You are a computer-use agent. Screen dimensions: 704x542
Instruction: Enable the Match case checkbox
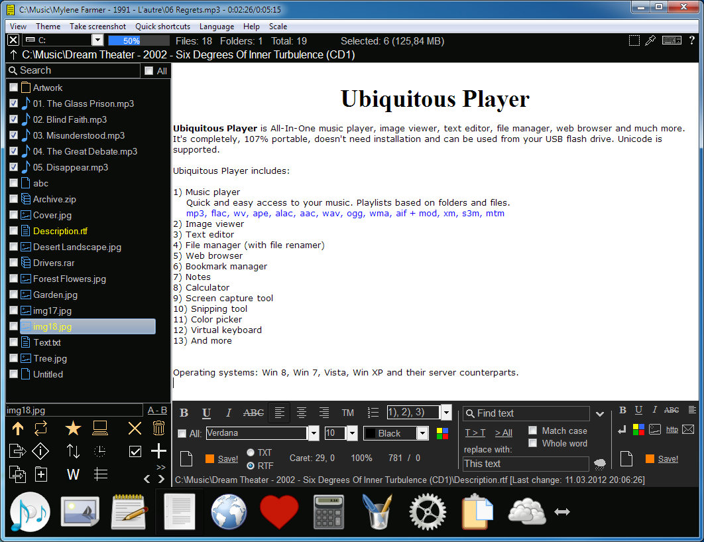532,431
